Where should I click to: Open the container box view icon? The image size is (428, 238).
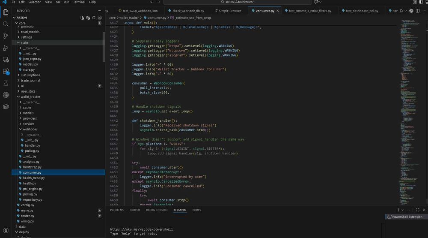(x=6, y=107)
